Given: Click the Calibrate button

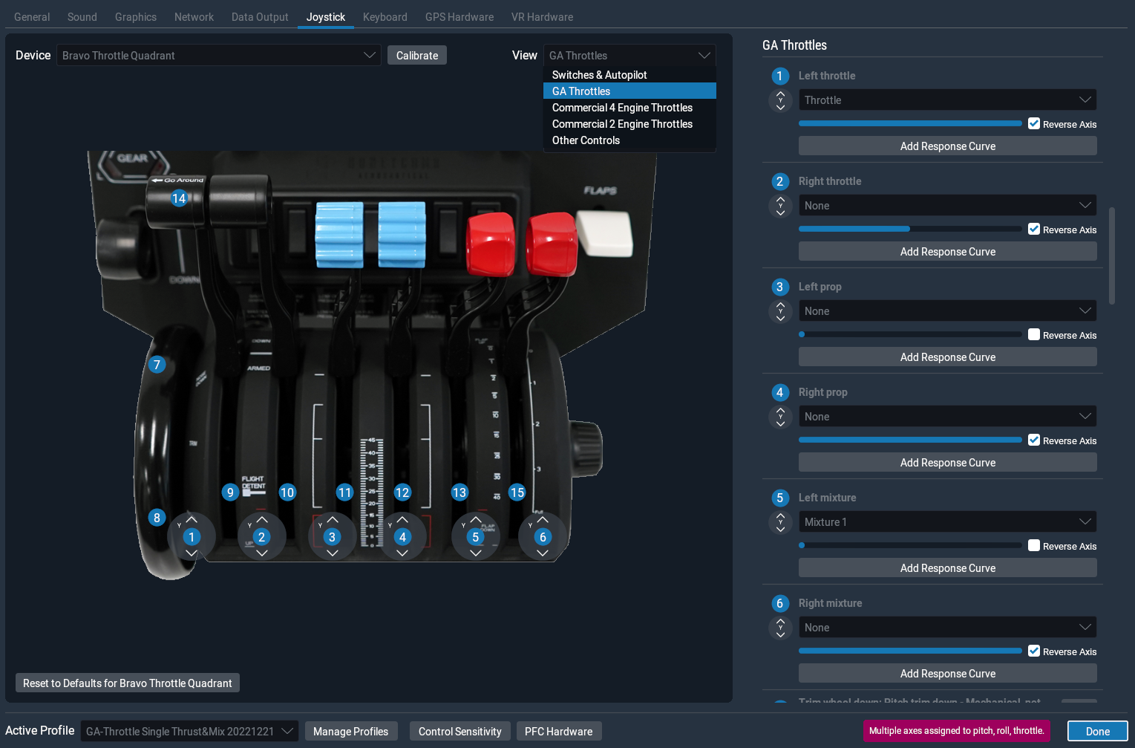Looking at the screenshot, I should 416,55.
